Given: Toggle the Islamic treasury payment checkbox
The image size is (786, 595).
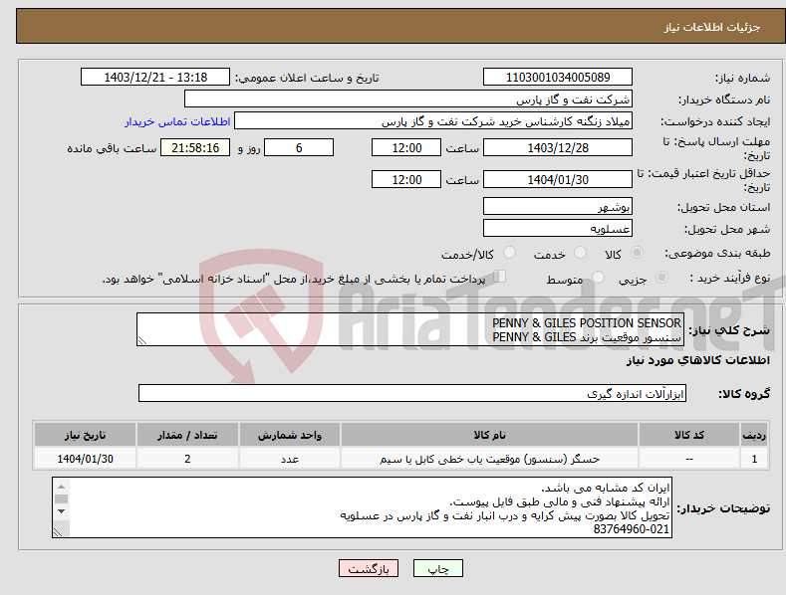Looking at the screenshot, I should [x=499, y=276].
